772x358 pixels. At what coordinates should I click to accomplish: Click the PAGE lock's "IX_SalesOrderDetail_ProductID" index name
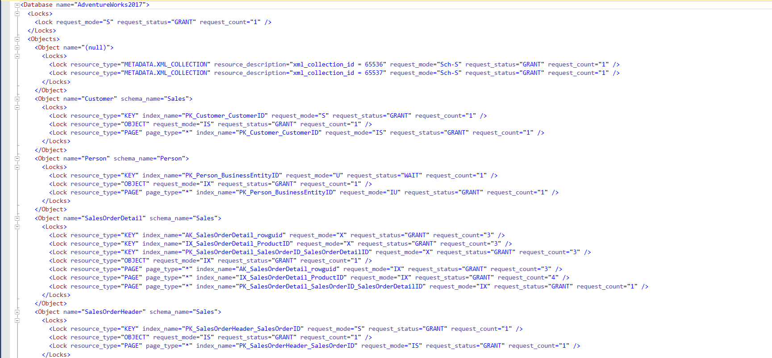click(291, 278)
